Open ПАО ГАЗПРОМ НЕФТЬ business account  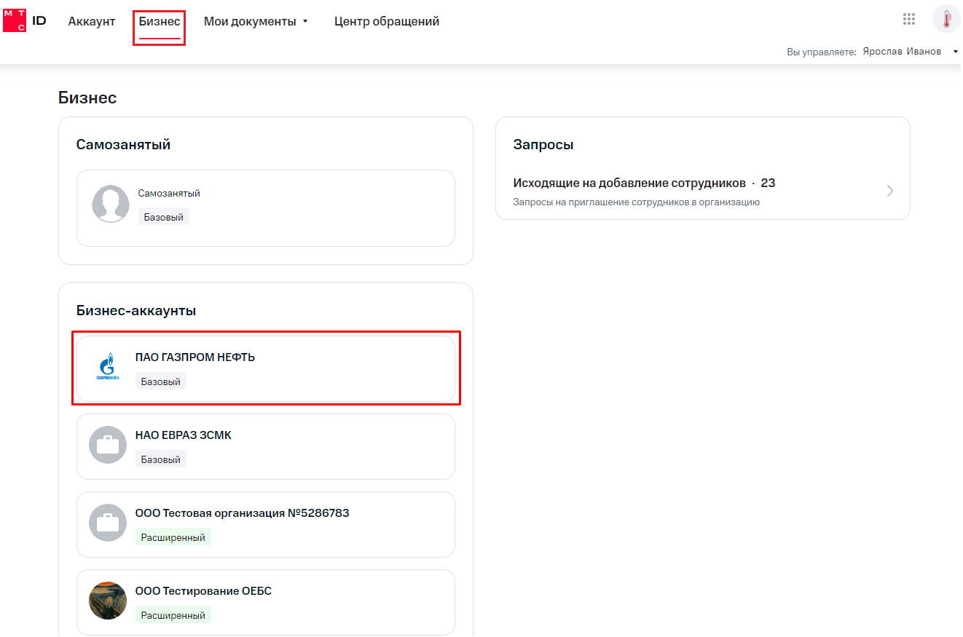[266, 368]
